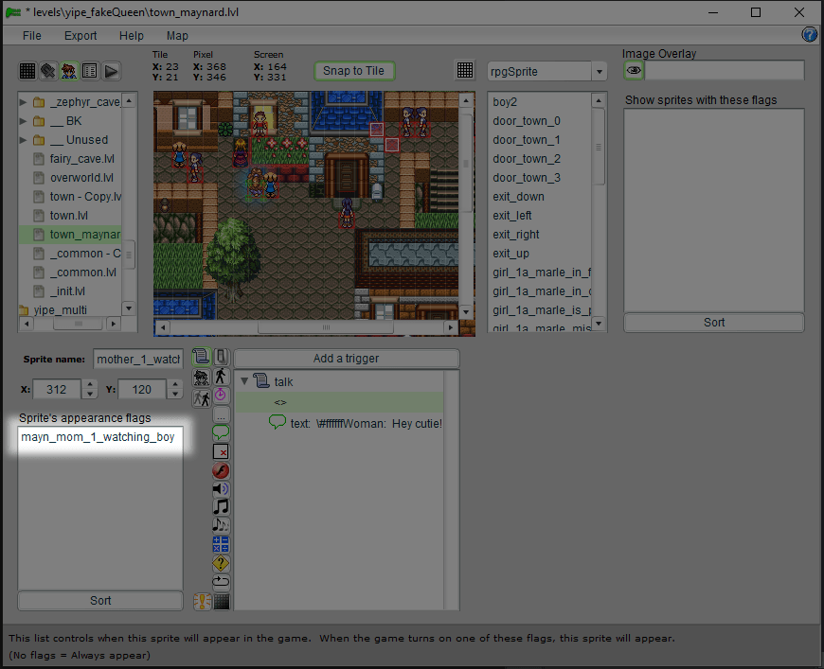824x669 pixels.
Task: Select the speaker sound effect icon
Action: coord(221,489)
